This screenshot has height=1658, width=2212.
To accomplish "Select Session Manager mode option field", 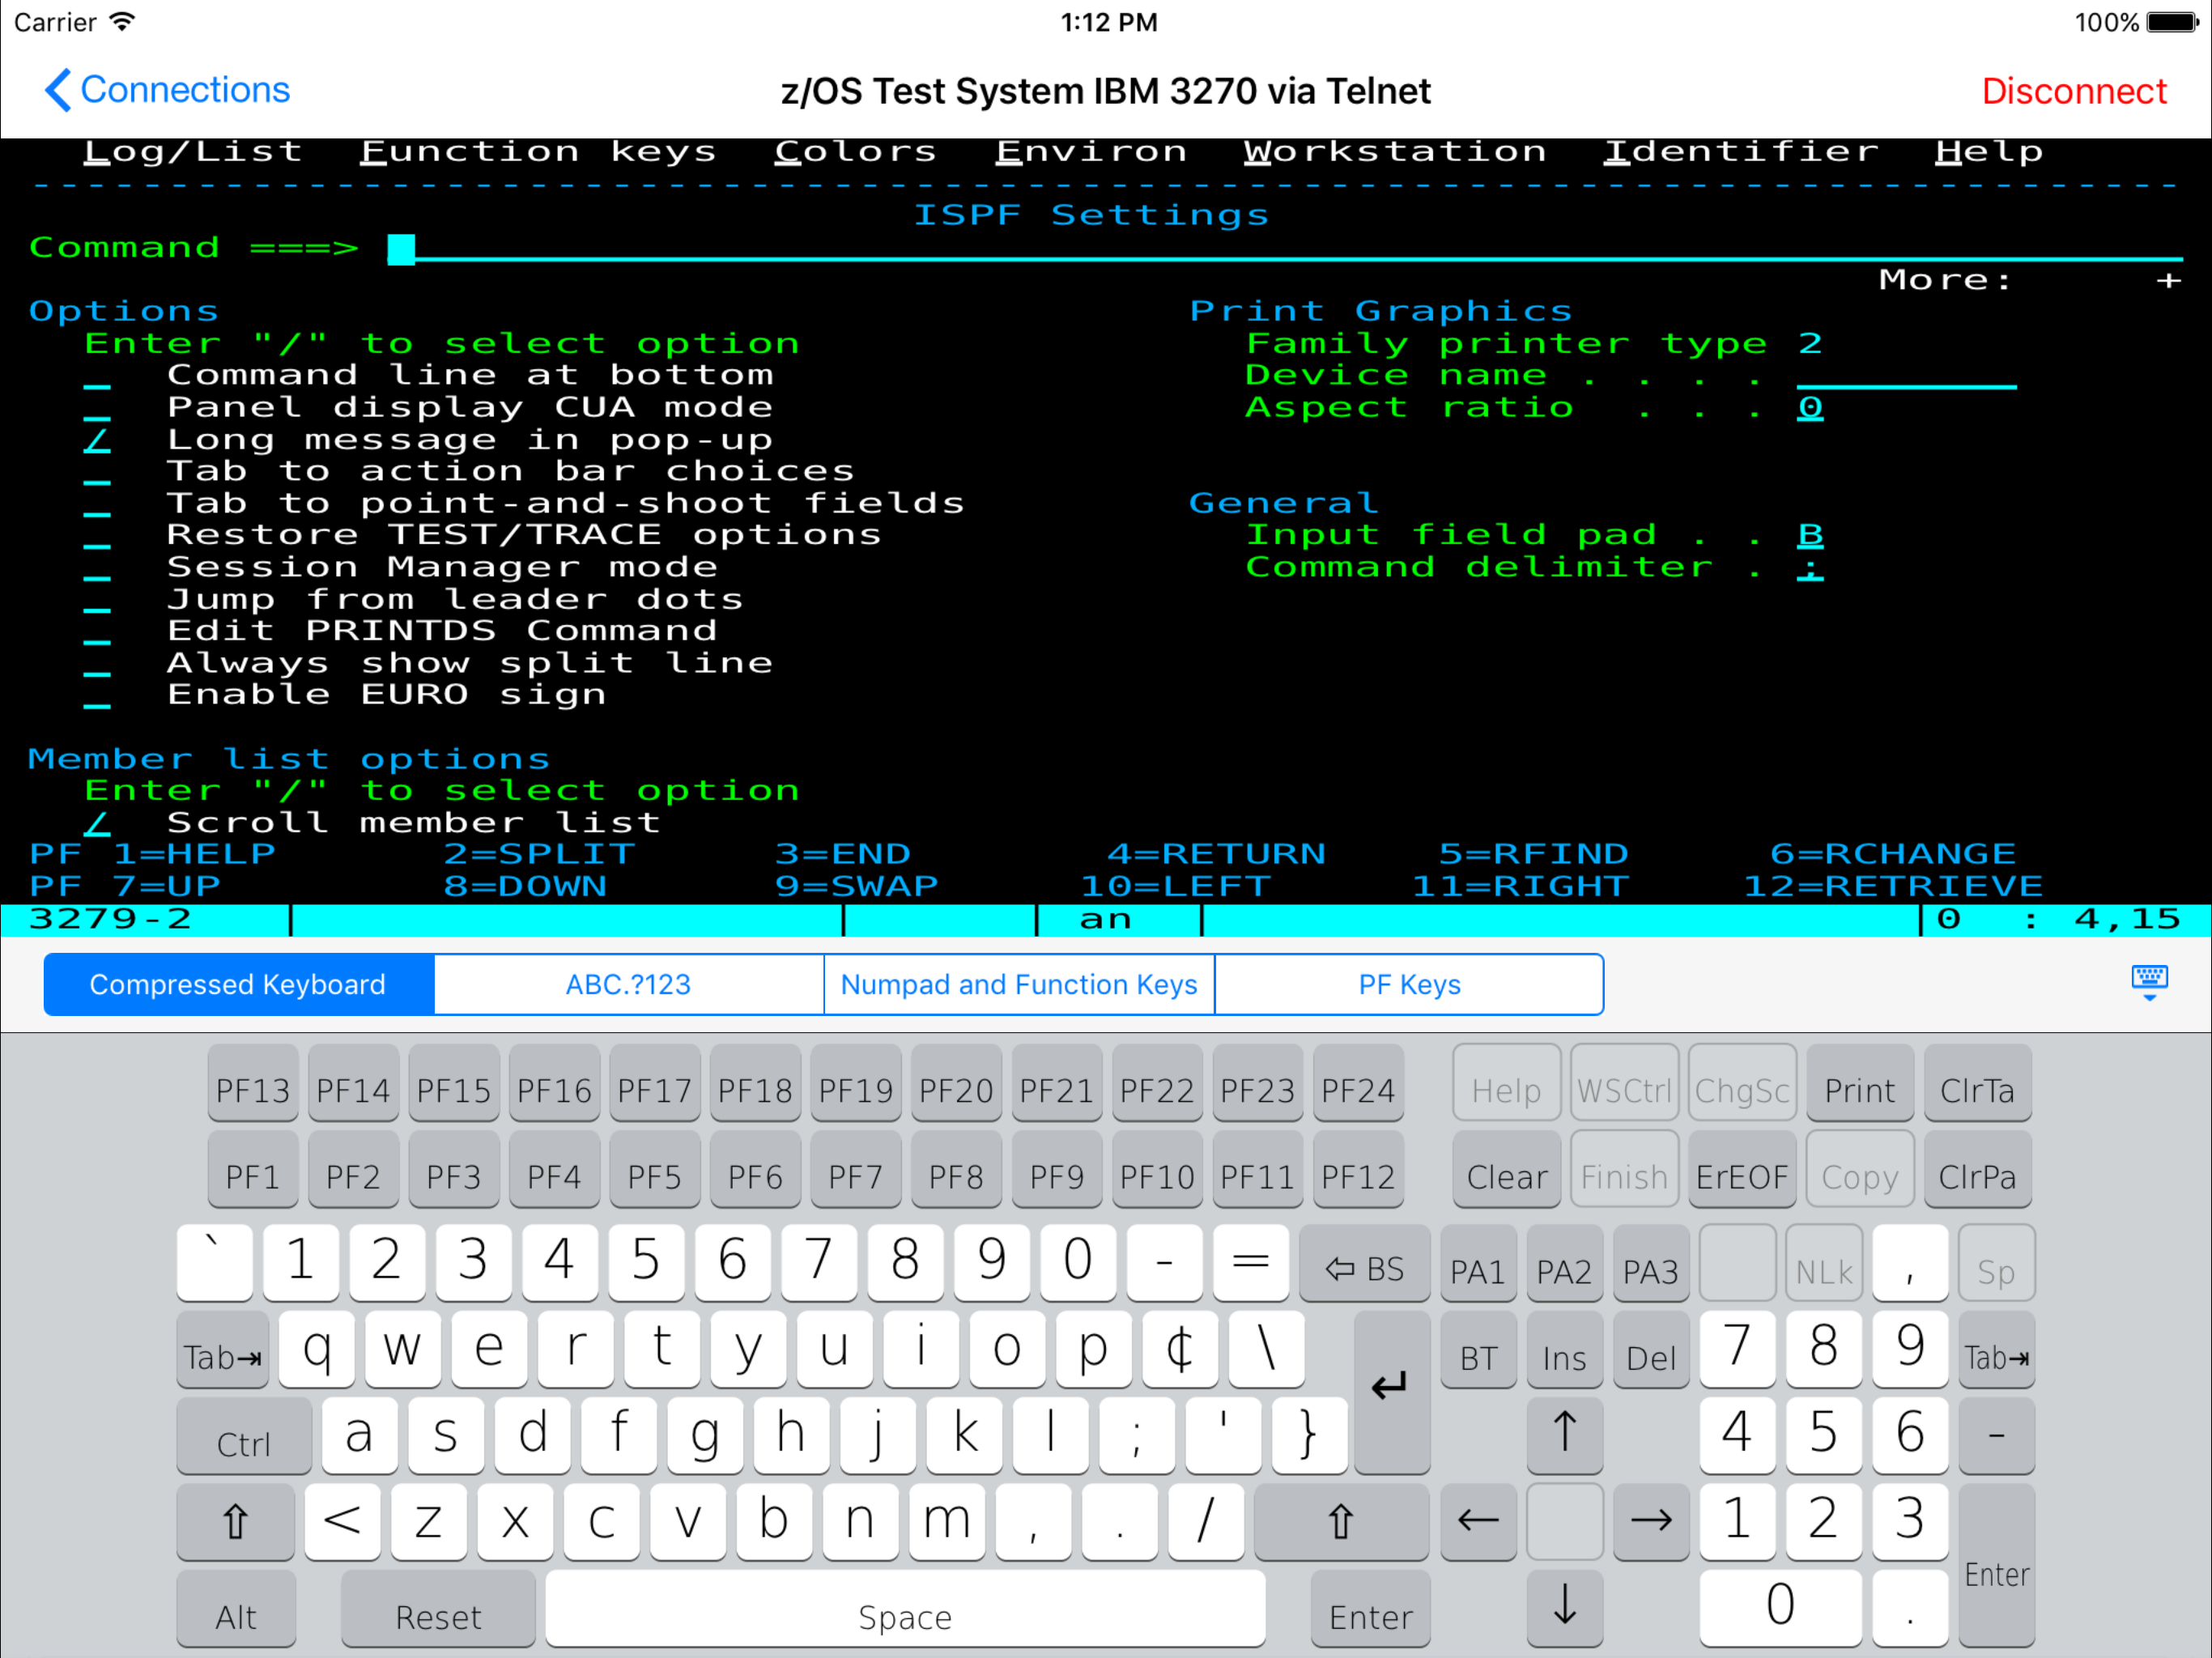I will click(97, 570).
